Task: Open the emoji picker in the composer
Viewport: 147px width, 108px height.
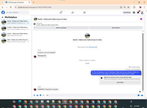Action: click(138, 95)
